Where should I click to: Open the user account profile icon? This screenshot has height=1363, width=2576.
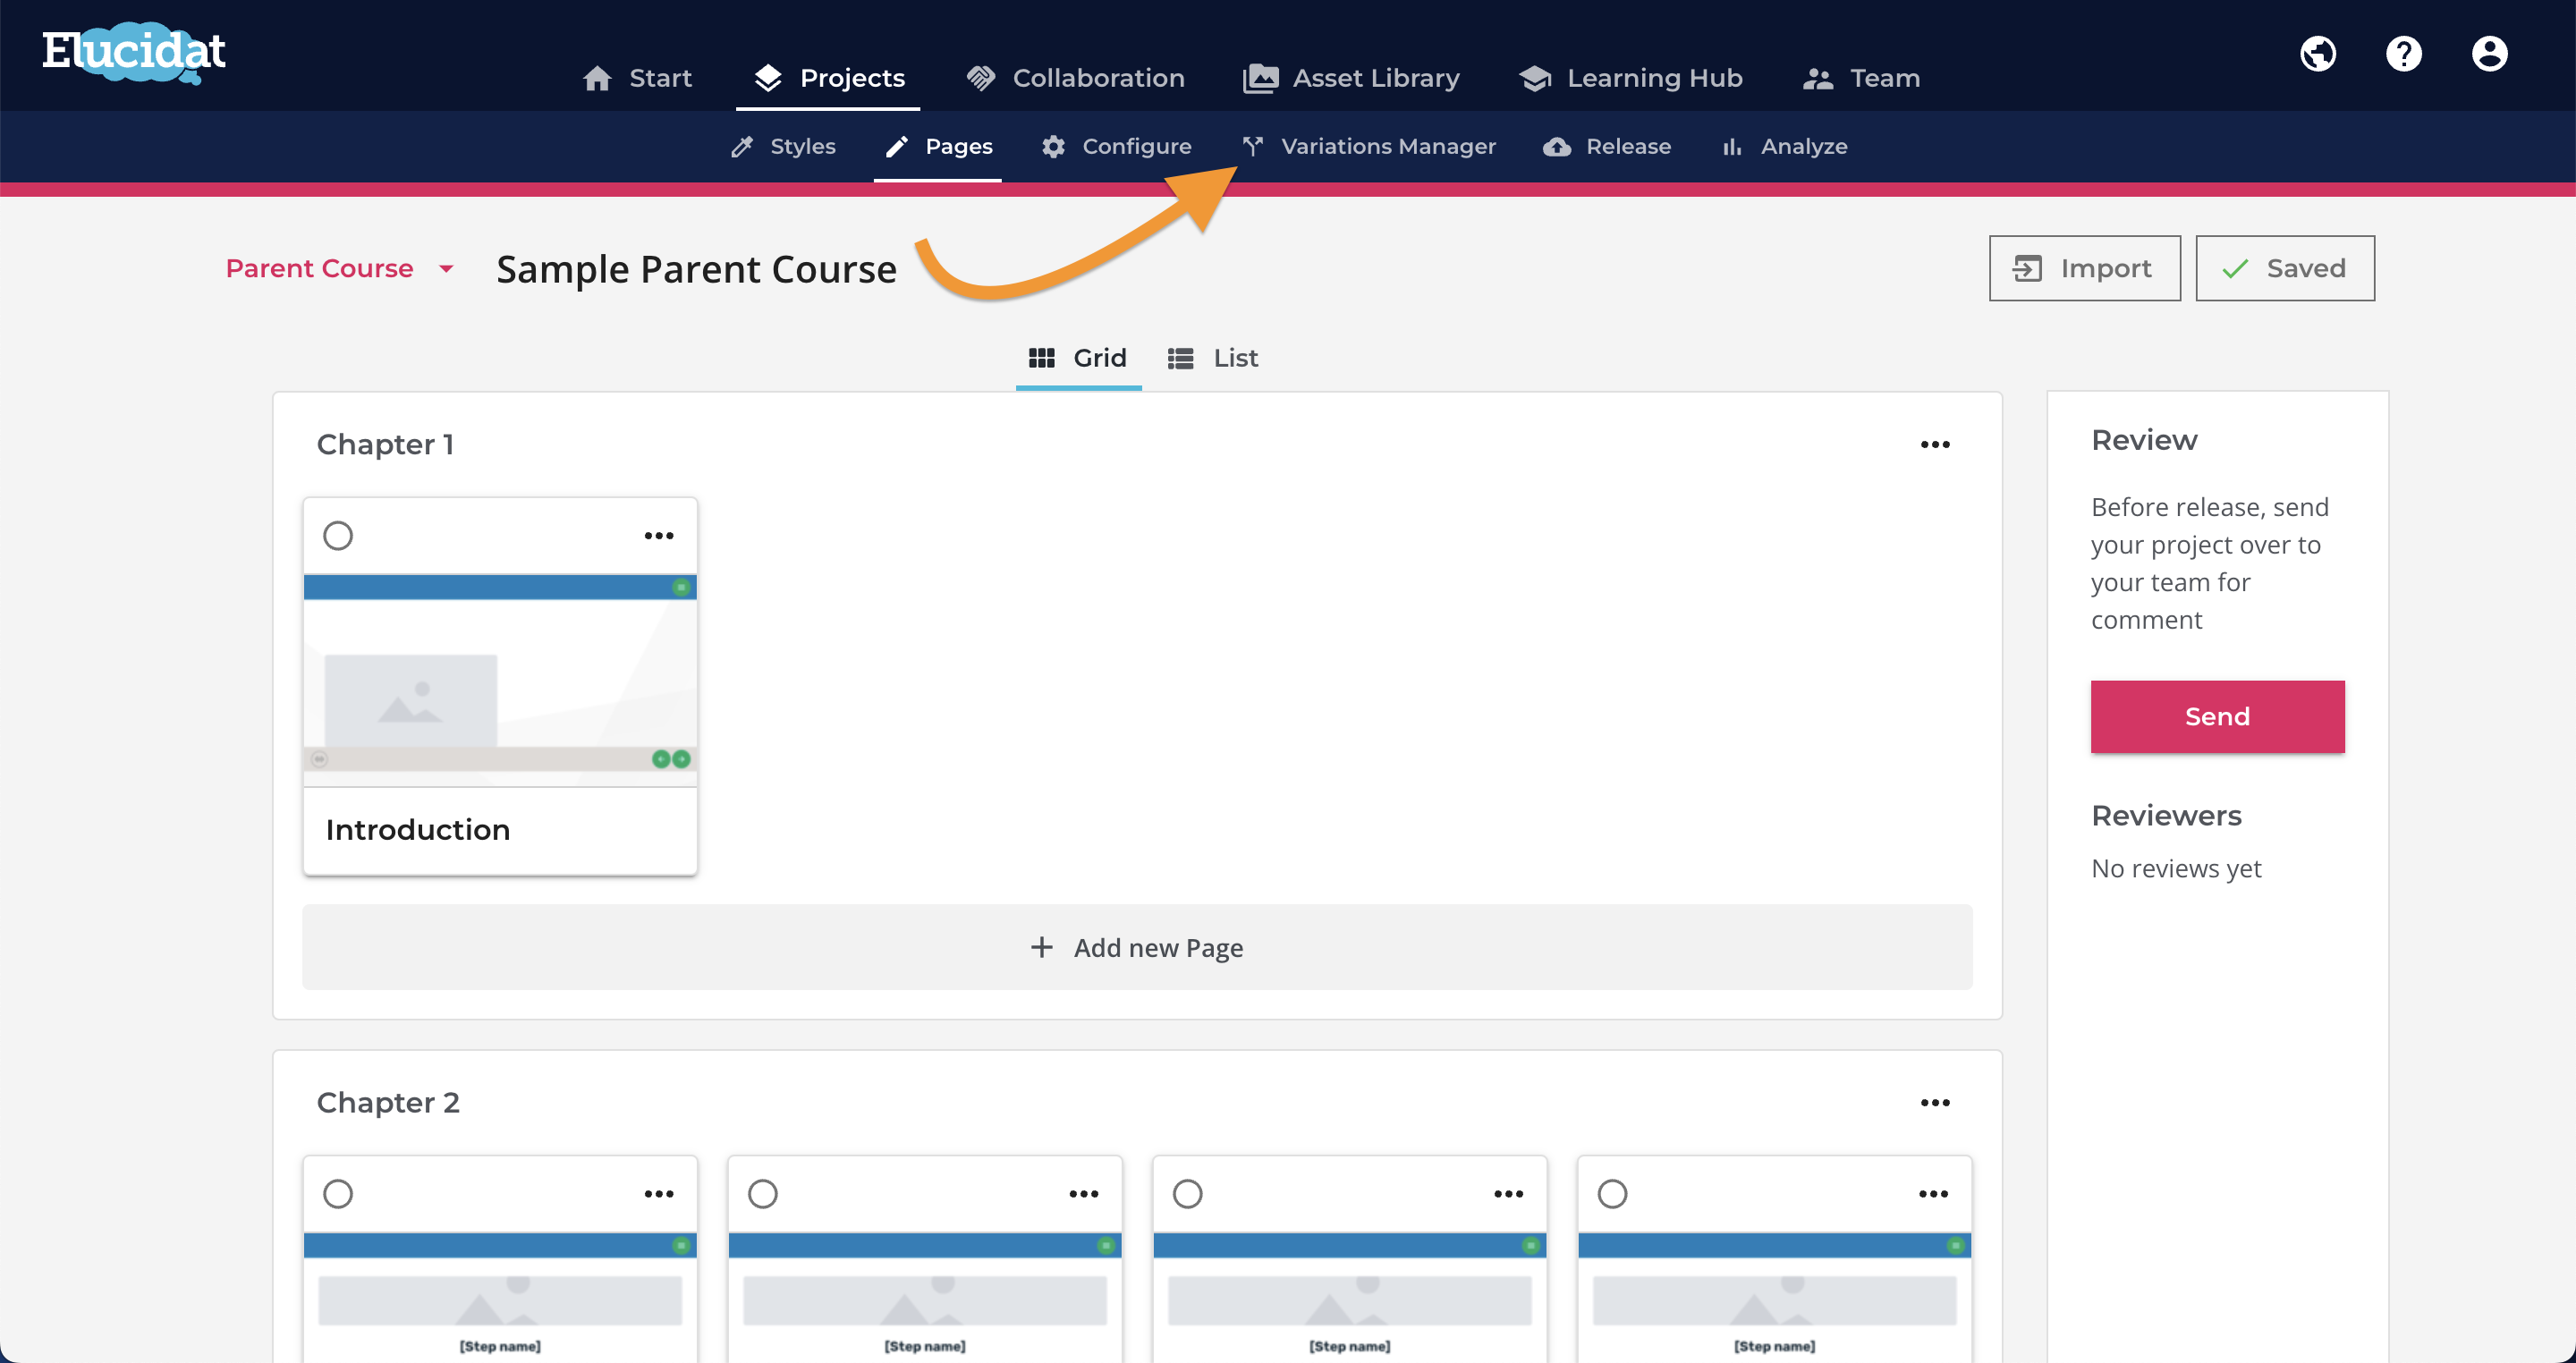click(2489, 53)
